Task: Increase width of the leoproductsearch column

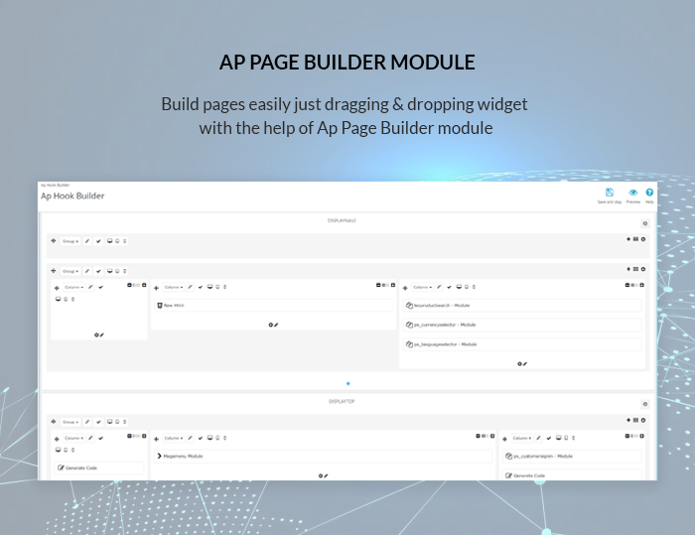Action: [641, 285]
